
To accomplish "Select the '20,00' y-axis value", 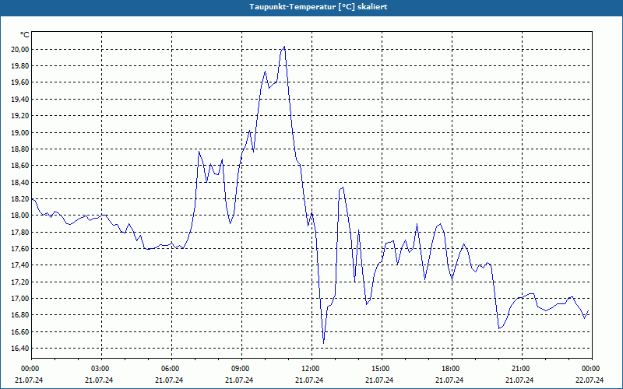I will (19, 49).
